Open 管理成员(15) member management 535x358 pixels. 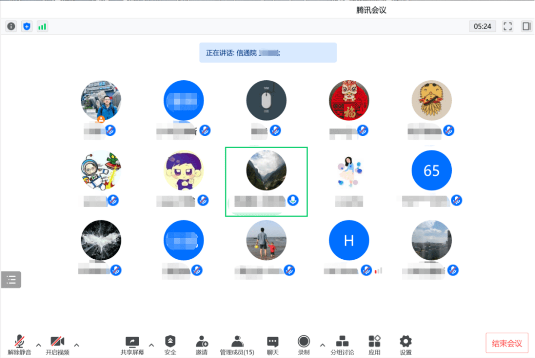(237, 345)
